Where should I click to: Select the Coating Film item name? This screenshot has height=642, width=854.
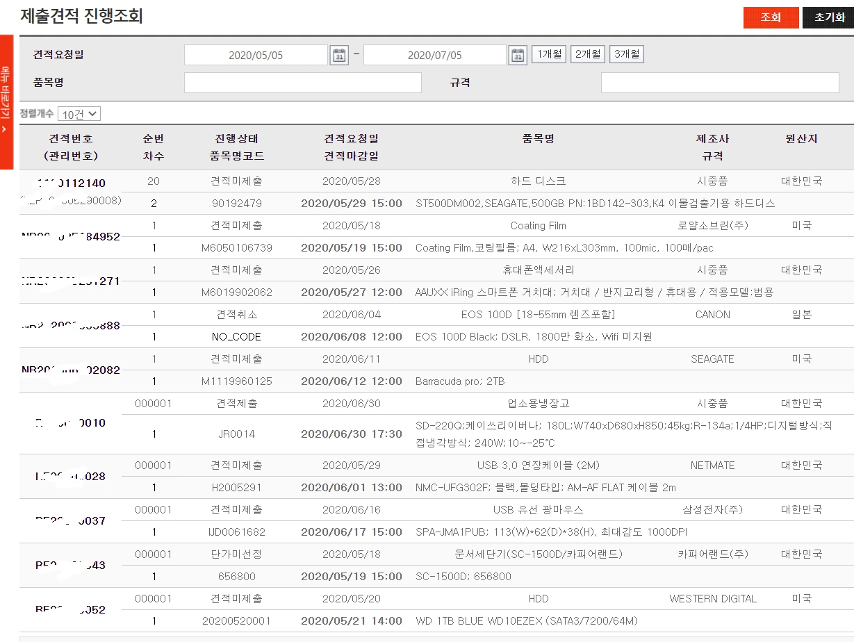538,226
